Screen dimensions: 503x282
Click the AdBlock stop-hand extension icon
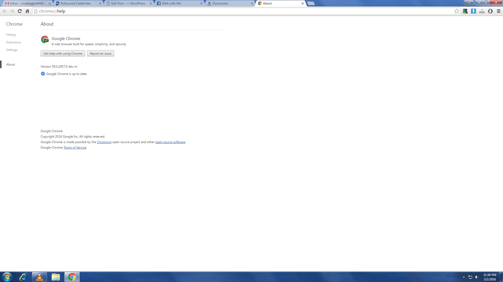pyautogui.click(x=490, y=11)
